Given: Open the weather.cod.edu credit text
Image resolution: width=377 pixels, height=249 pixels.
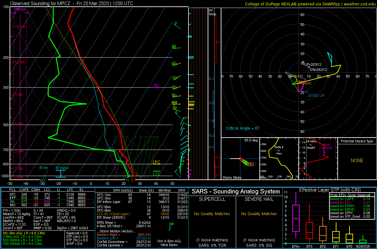Looking at the screenshot, I should 360,4.
